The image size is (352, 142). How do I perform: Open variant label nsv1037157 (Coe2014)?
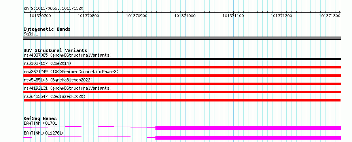(x=47, y=63)
